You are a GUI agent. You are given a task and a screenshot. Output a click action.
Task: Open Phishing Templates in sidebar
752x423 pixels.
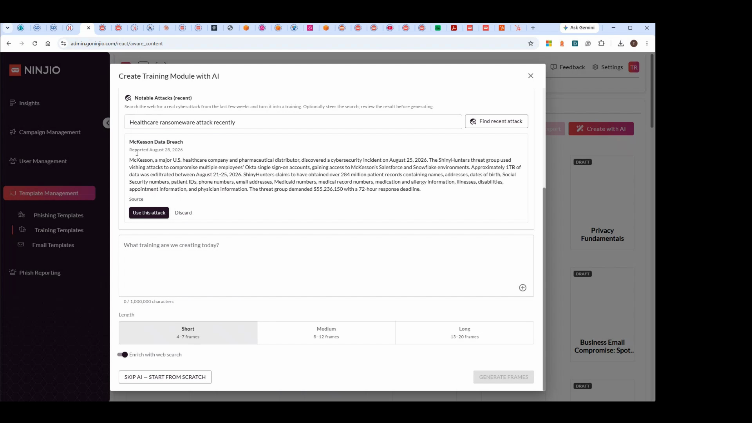pyautogui.click(x=58, y=215)
